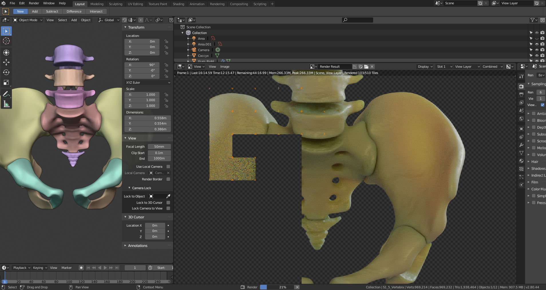Choose the Rotate tool
This screenshot has width=546, height=290.
tap(6, 72)
